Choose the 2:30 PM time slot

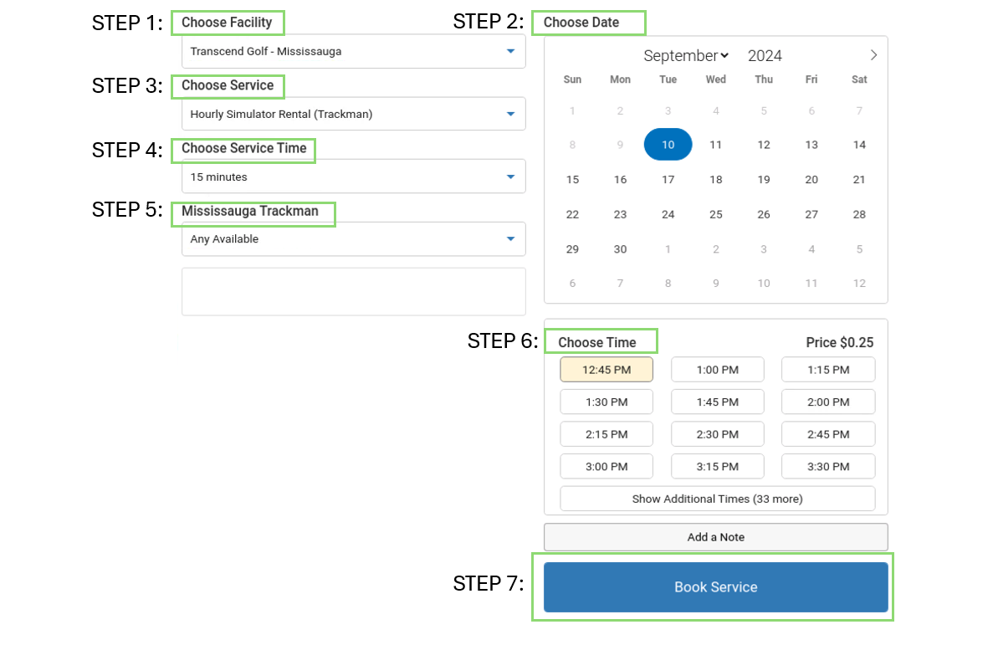[718, 434]
